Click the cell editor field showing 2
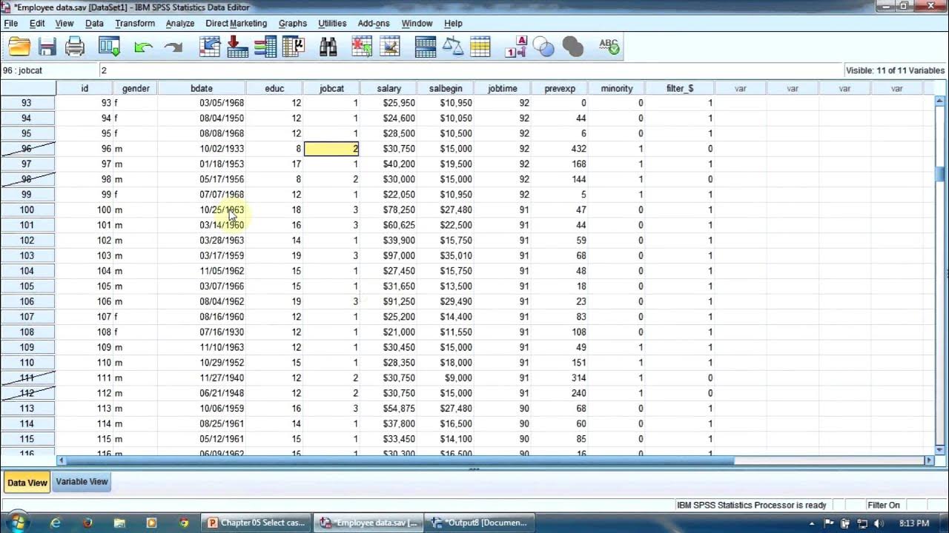The width and height of the screenshot is (949, 533). coord(470,70)
